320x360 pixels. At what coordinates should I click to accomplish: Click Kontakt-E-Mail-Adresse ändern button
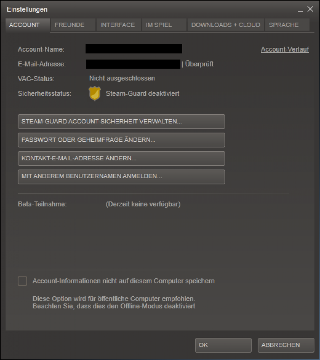(x=121, y=158)
